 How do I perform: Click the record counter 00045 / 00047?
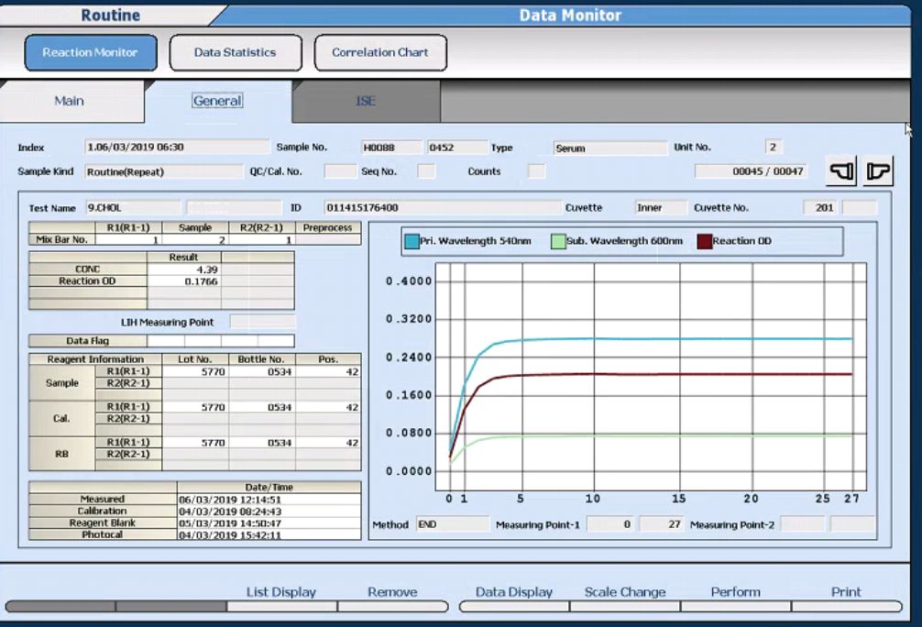point(751,171)
